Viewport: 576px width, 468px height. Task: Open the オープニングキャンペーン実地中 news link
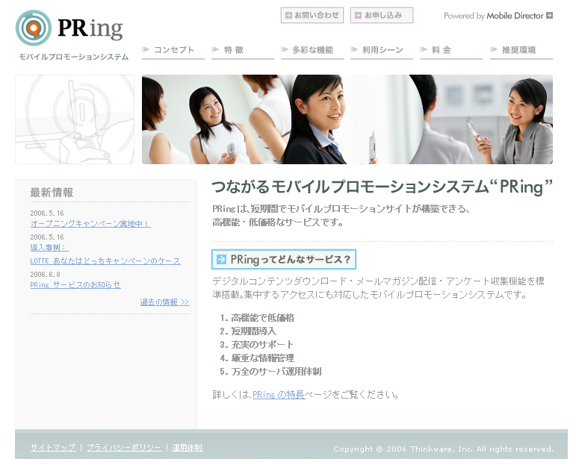click(x=90, y=223)
